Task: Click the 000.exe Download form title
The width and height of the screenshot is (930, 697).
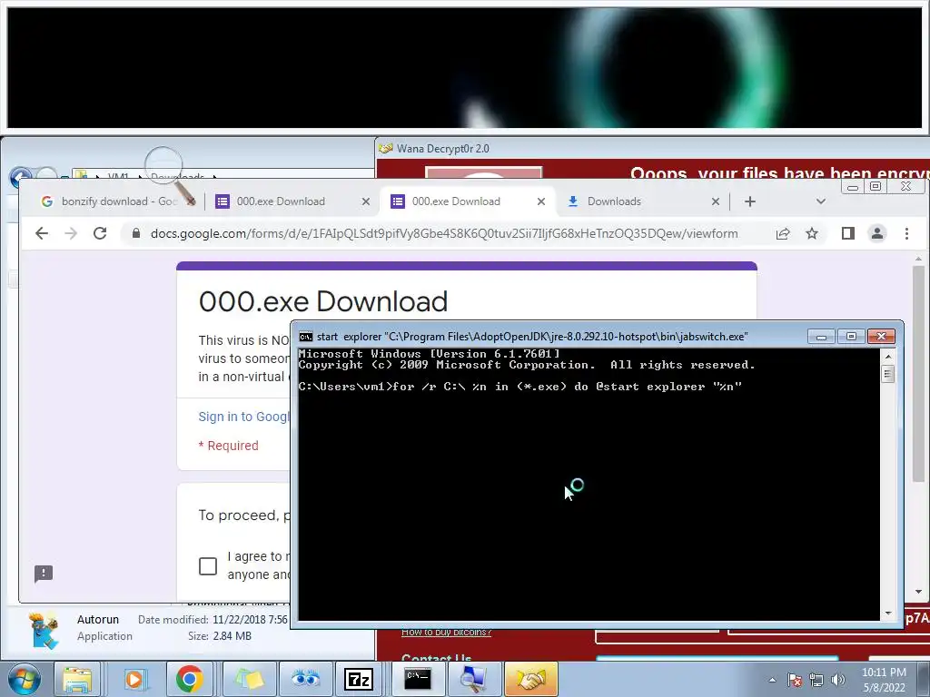Action: 322,301
